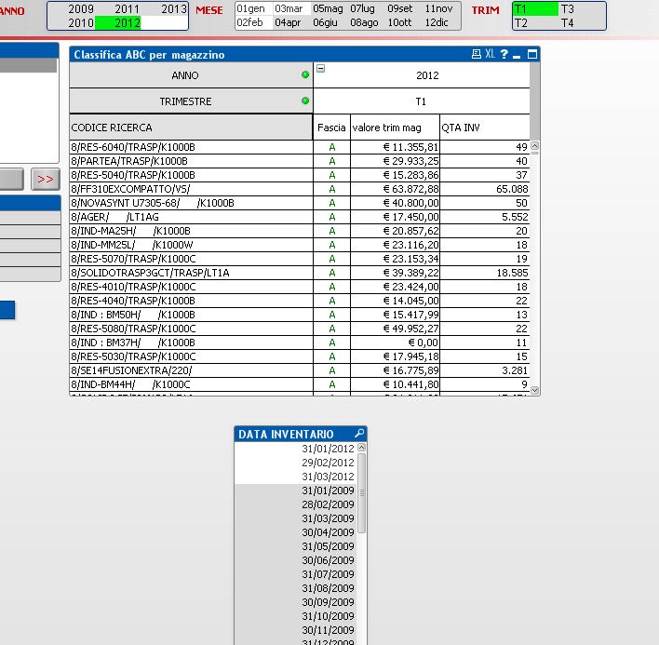
Task: Select date 31/01/2012 in DATA INVENTARIO
Action: coord(328,449)
